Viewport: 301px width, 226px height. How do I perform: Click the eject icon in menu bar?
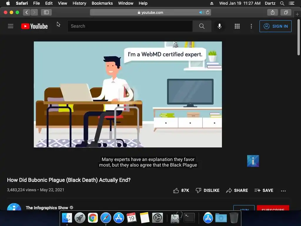pos(212,3)
